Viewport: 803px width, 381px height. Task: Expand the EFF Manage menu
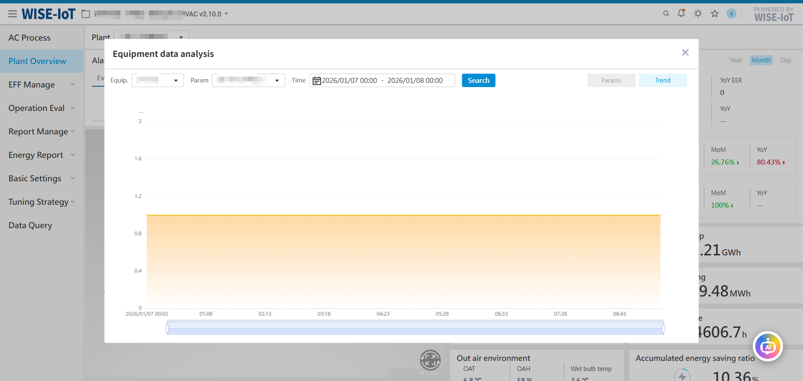coord(41,85)
